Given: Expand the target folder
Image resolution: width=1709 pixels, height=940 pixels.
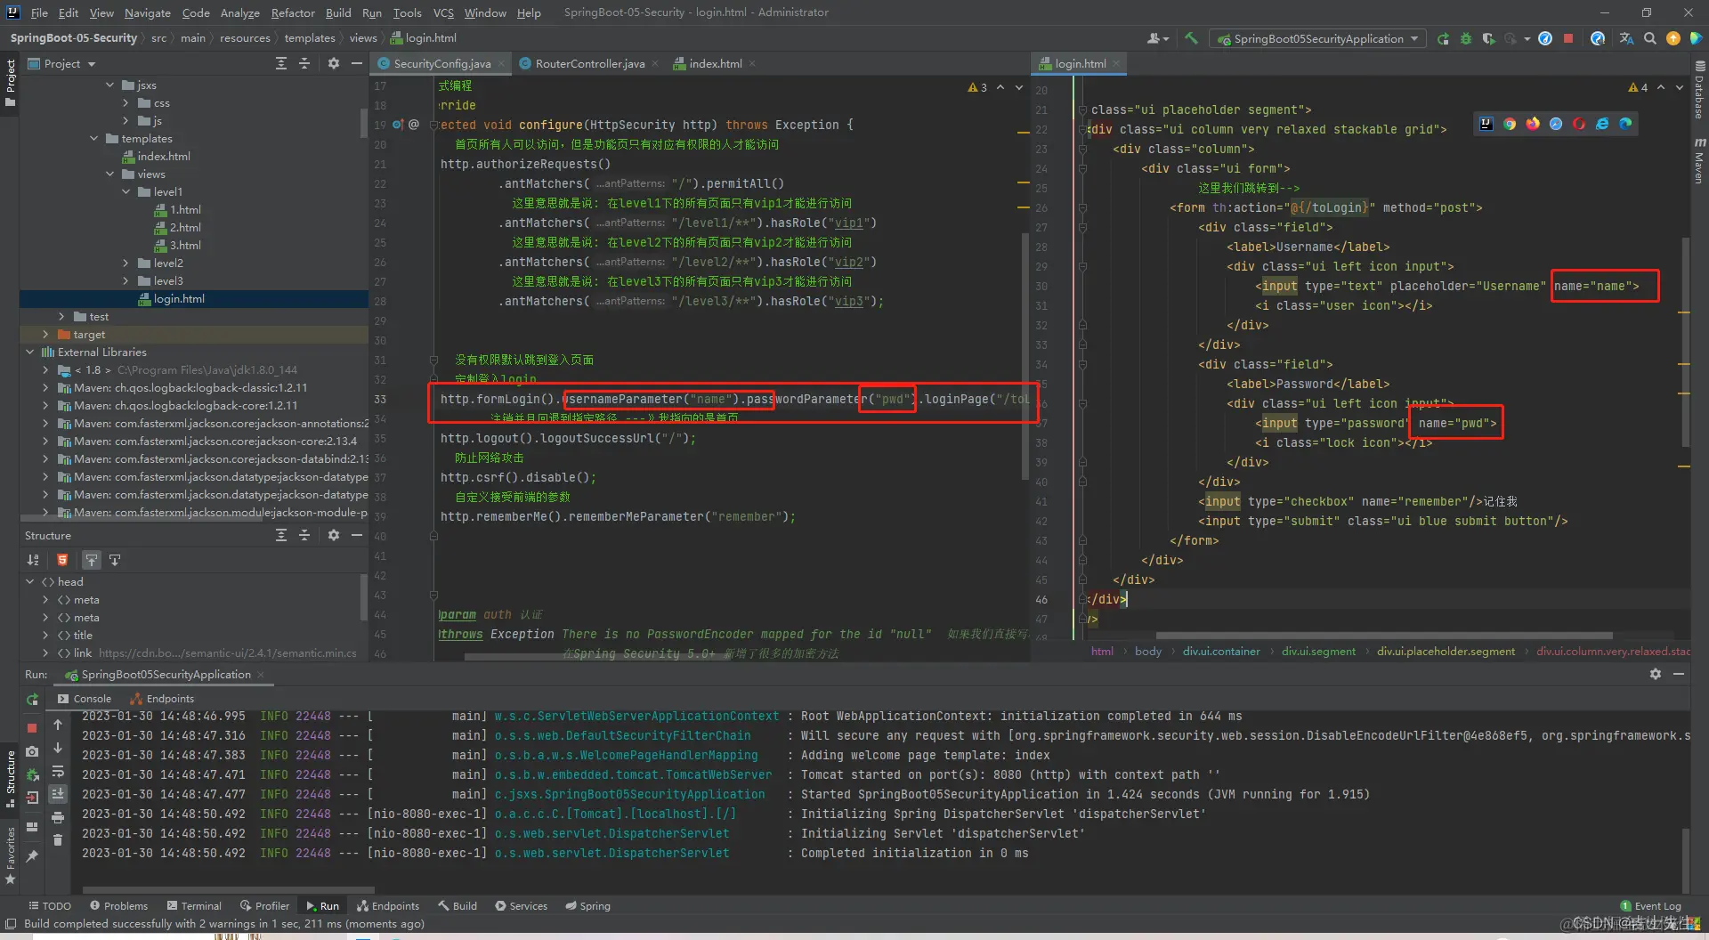Looking at the screenshot, I should pos(45,334).
